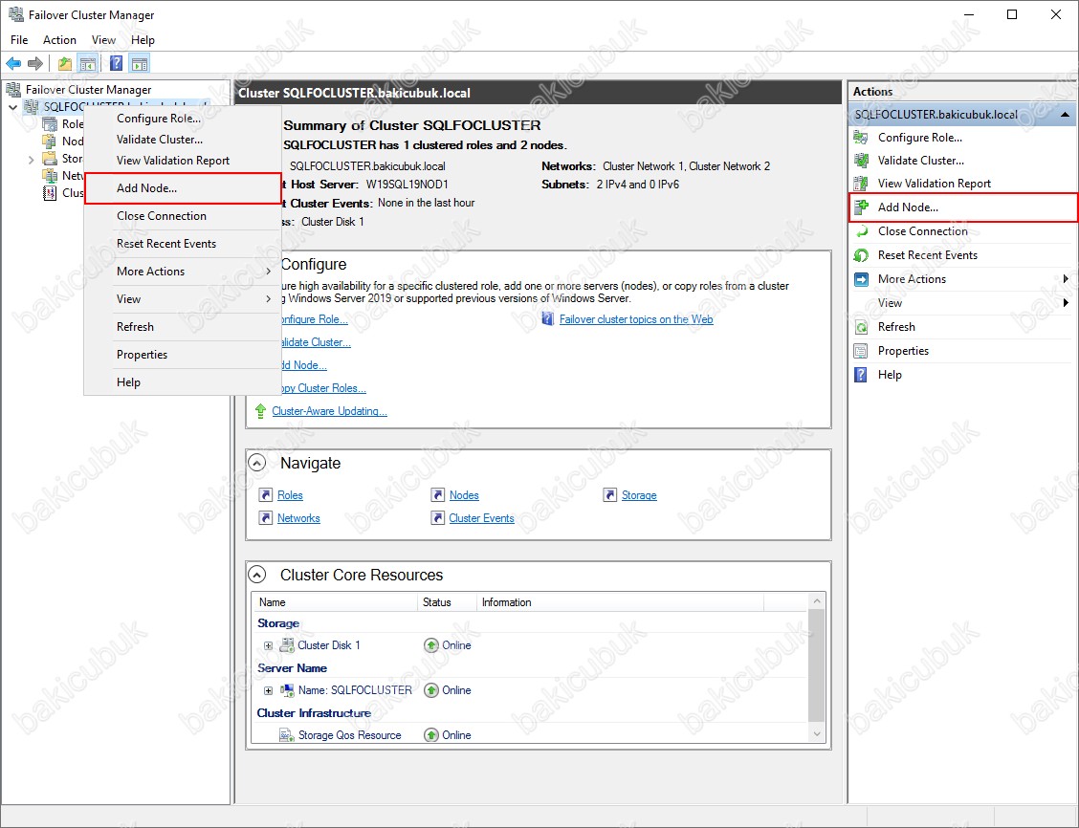Collapse the Cluster Core Resources section
1079x828 pixels.
pos(256,575)
